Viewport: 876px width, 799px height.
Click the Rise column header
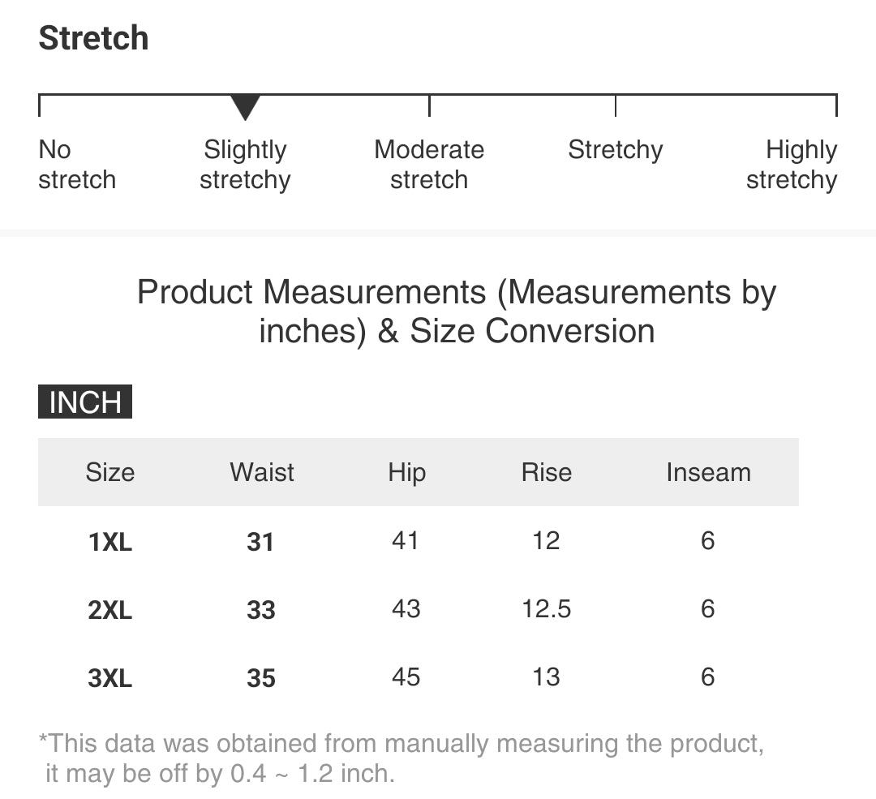(547, 472)
